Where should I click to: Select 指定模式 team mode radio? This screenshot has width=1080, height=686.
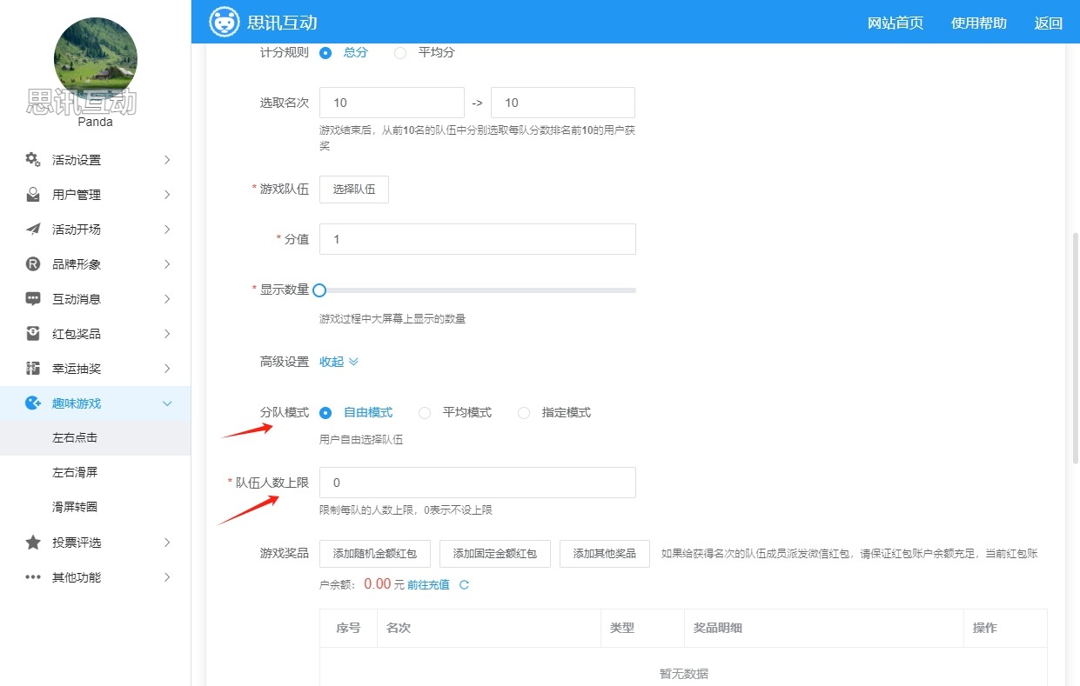click(524, 412)
